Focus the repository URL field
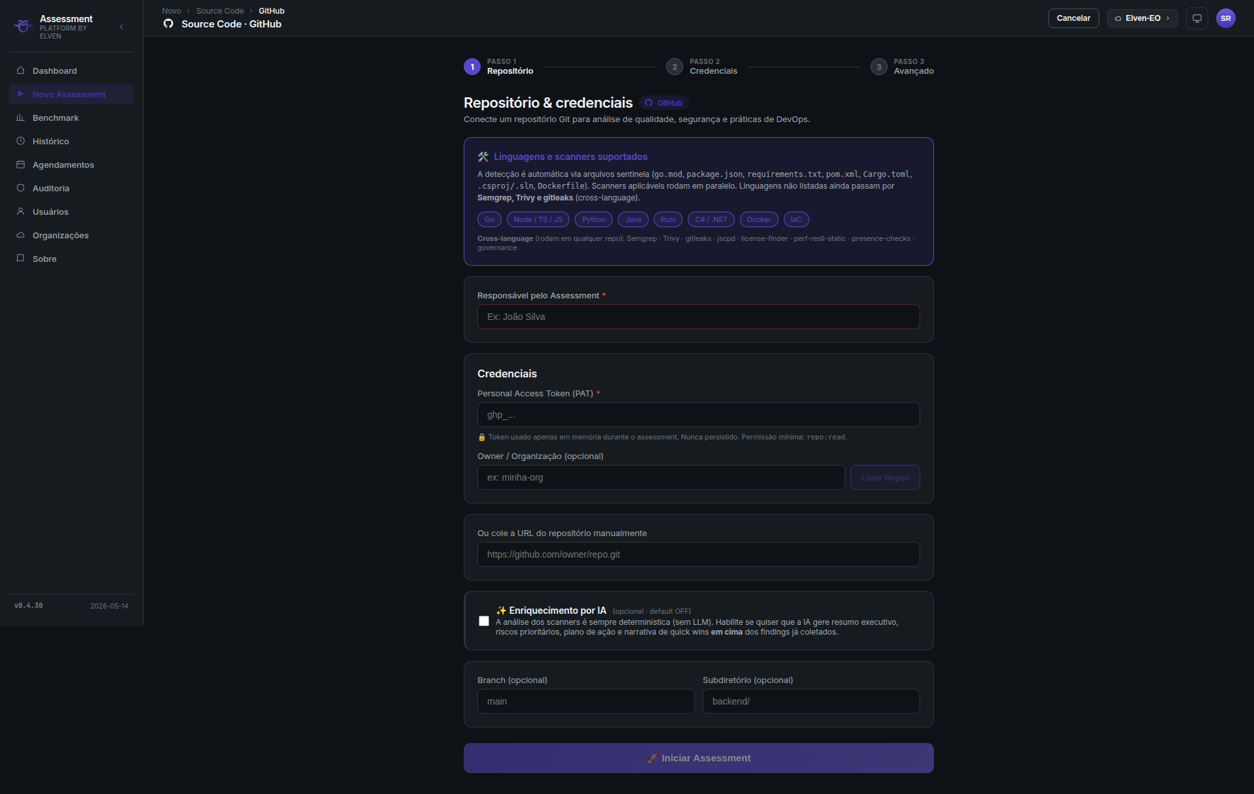Image resolution: width=1254 pixels, height=794 pixels. (698, 554)
